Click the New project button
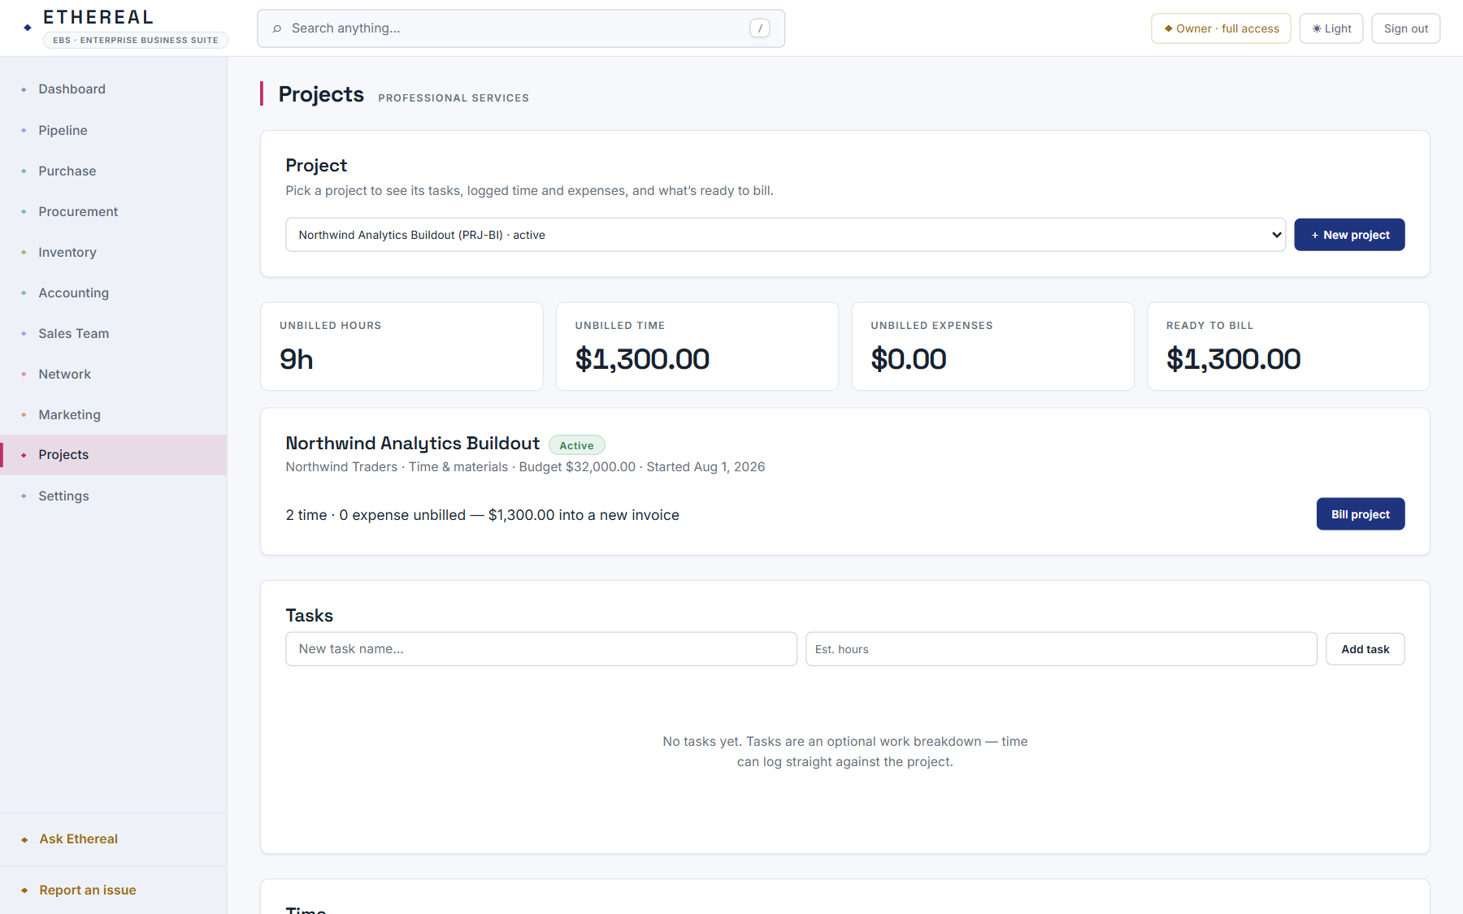1463x914 pixels. [1349, 235]
